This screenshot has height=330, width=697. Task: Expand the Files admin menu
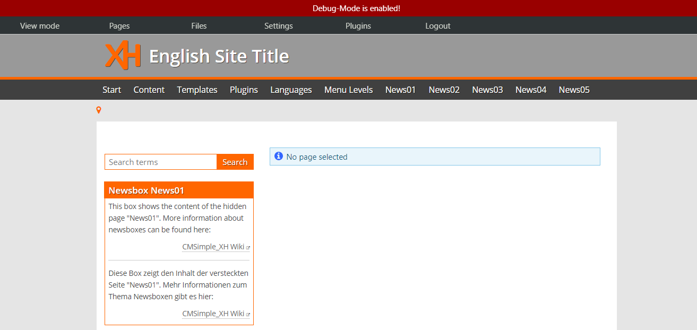(x=199, y=25)
